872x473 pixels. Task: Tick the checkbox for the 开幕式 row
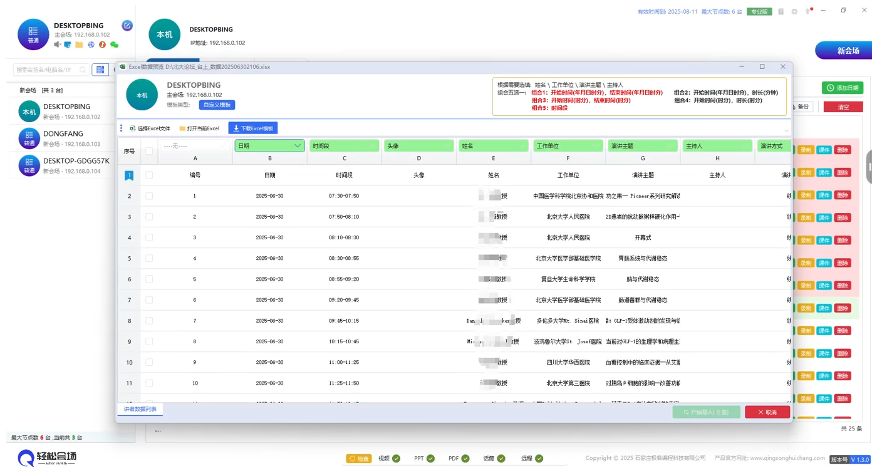(x=149, y=237)
